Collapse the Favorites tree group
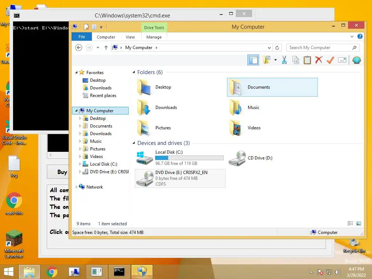The image size is (372, 279). pos(76,73)
